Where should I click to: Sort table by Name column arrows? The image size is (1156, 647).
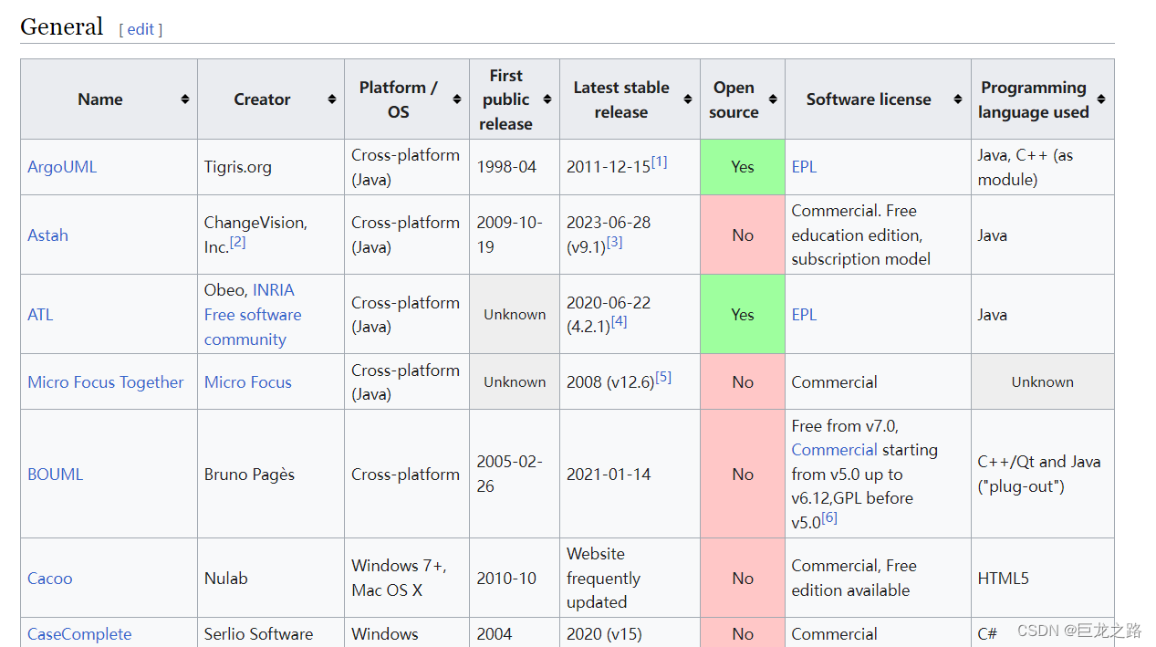click(185, 99)
